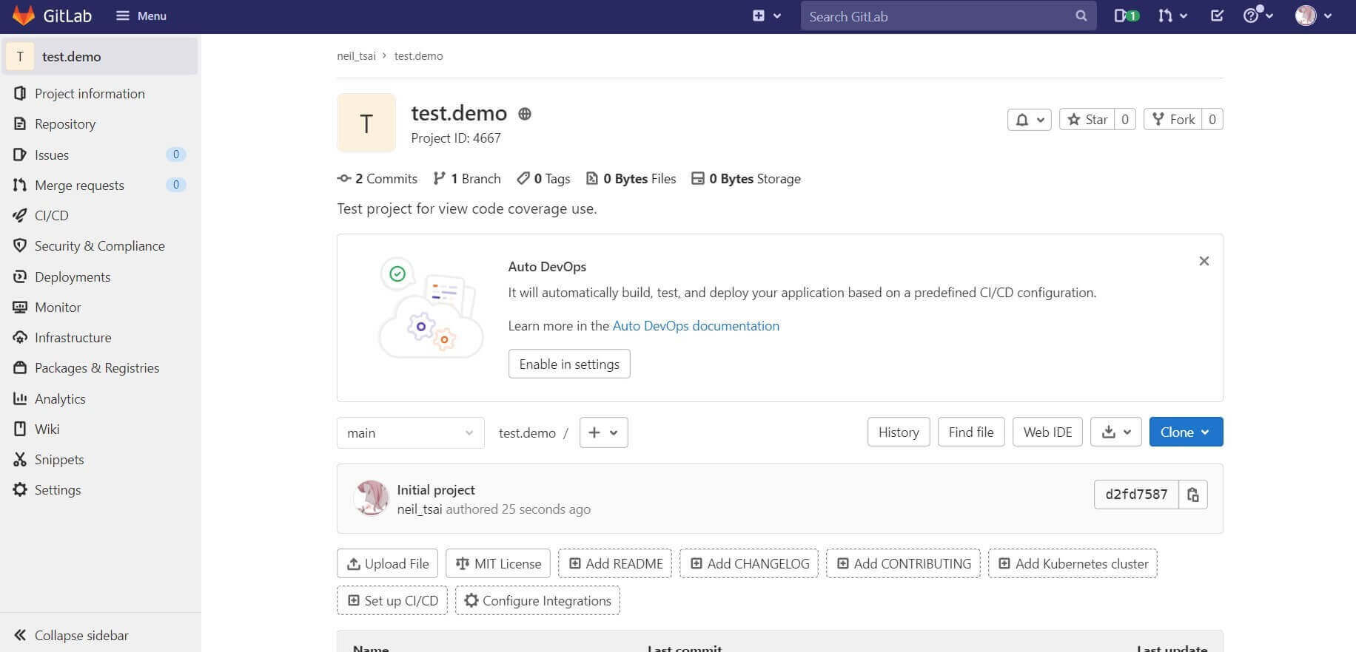
Task: Open the add file plus dropdown
Action: coord(603,432)
